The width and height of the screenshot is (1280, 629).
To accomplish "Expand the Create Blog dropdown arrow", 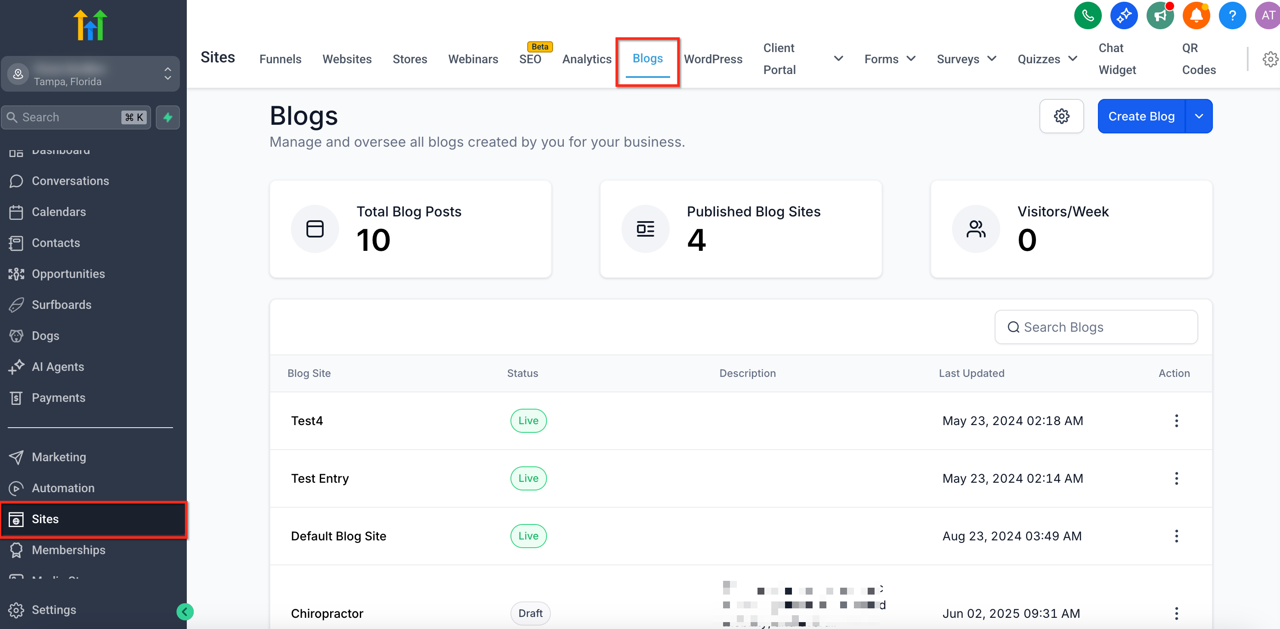I will pos(1199,116).
